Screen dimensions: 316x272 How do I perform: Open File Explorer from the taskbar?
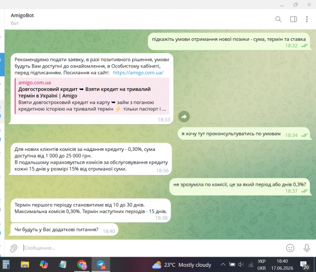(x=25, y=265)
